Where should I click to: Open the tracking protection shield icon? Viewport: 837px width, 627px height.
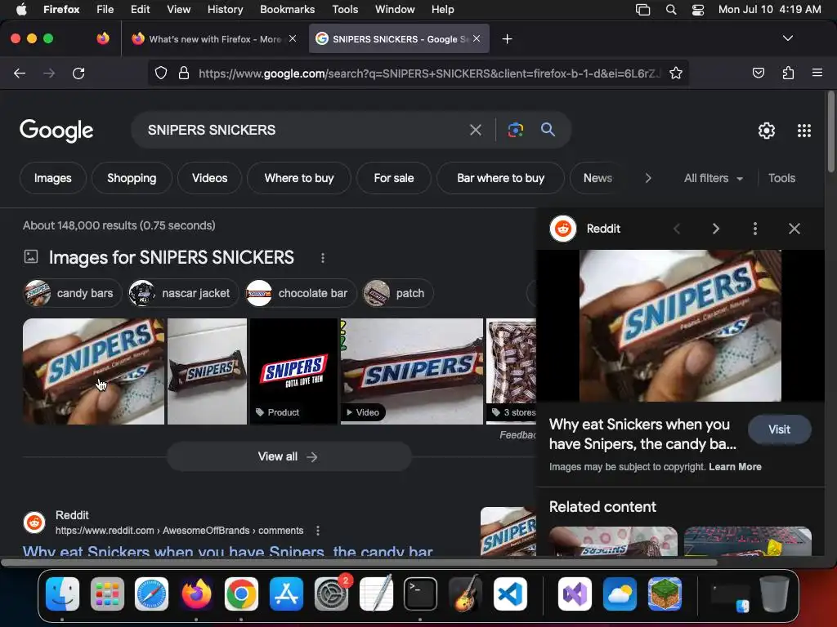(x=161, y=73)
